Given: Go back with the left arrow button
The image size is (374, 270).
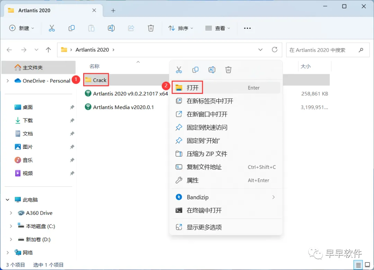Looking at the screenshot, I should click(x=9, y=50).
